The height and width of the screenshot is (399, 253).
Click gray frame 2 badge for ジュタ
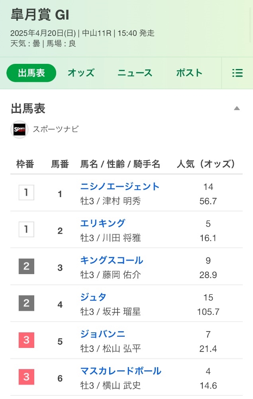coord(26,303)
